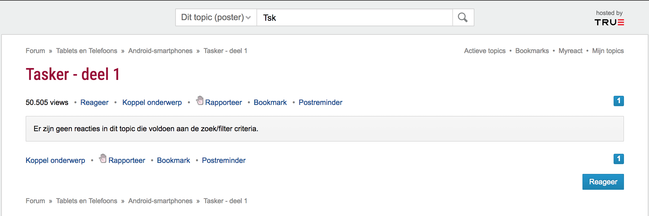Click the hand icon beside top Rapporteer
The width and height of the screenshot is (649, 216).
click(x=200, y=100)
